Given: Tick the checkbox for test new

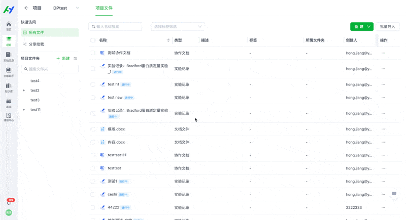Looking at the screenshot, I should tap(93, 98).
